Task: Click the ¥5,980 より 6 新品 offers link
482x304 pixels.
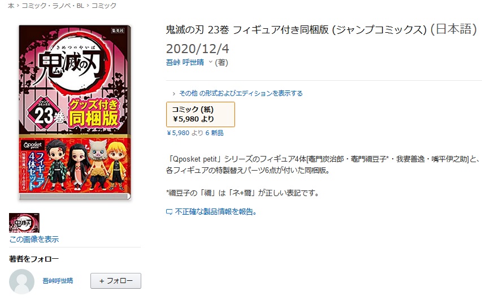Action: [195, 133]
